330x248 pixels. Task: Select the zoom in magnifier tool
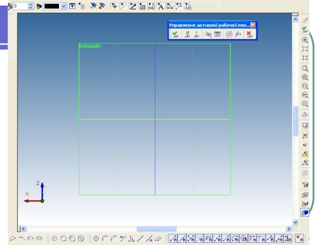(305, 40)
